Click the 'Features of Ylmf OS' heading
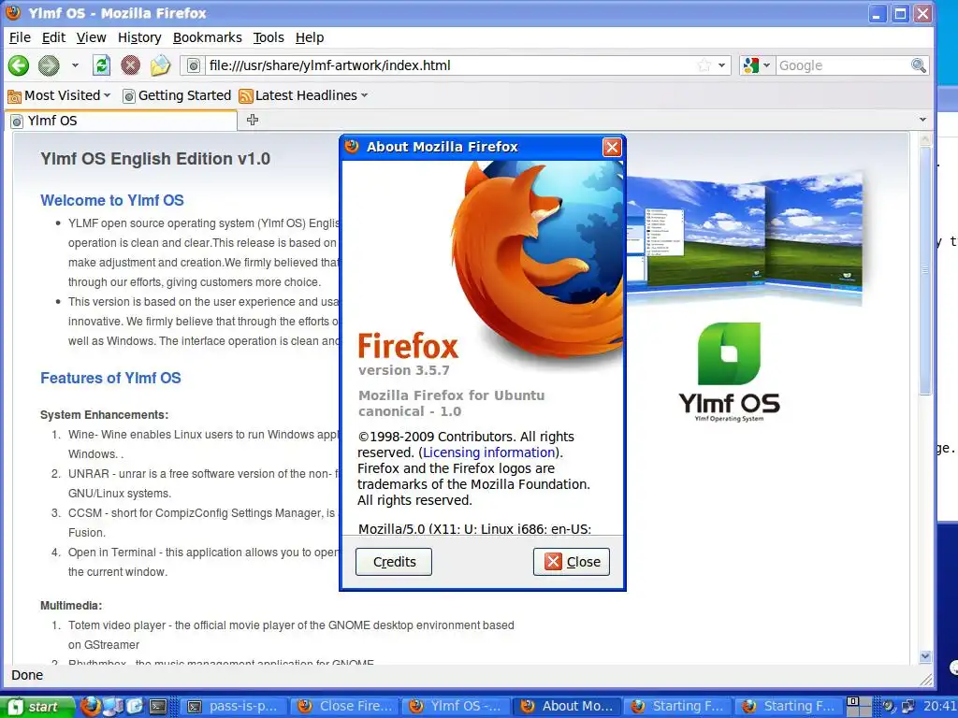The width and height of the screenshot is (958, 718). tap(110, 378)
